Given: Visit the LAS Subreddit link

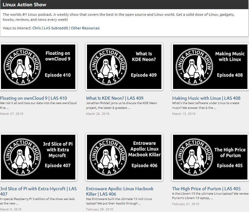Looking at the screenshot, I should click(x=56, y=28).
